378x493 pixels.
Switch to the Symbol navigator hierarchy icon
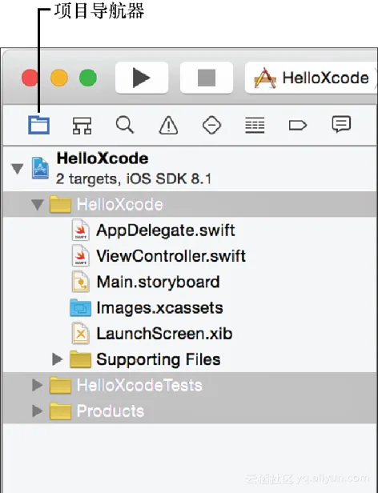point(82,126)
